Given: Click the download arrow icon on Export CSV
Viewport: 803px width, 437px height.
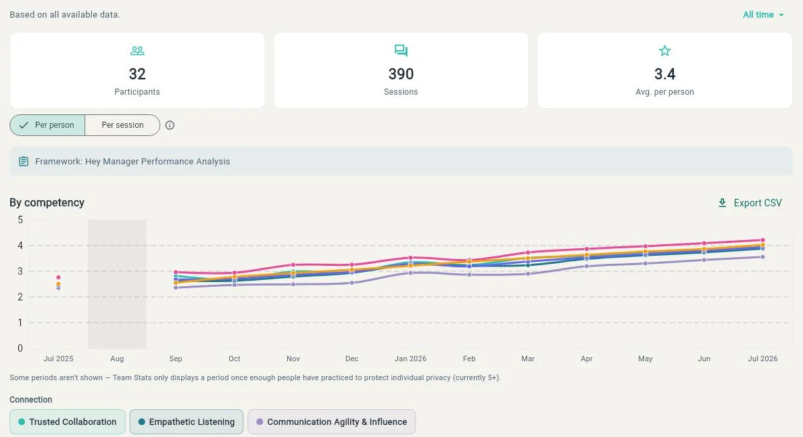Looking at the screenshot, I should (722, 203).
